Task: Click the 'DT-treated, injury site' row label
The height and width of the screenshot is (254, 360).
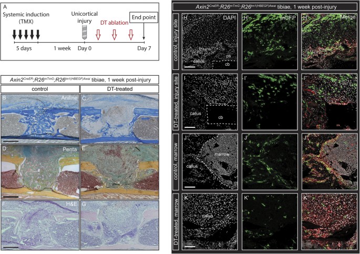Action: click(x=176, y=101)
